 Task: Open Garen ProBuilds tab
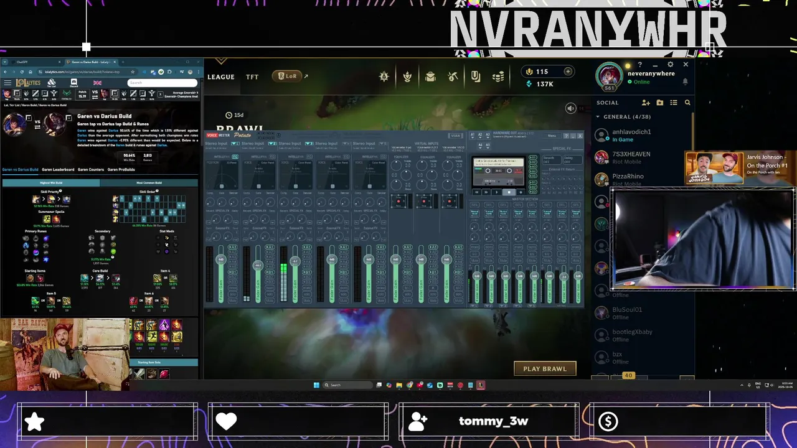click(121, 169)
